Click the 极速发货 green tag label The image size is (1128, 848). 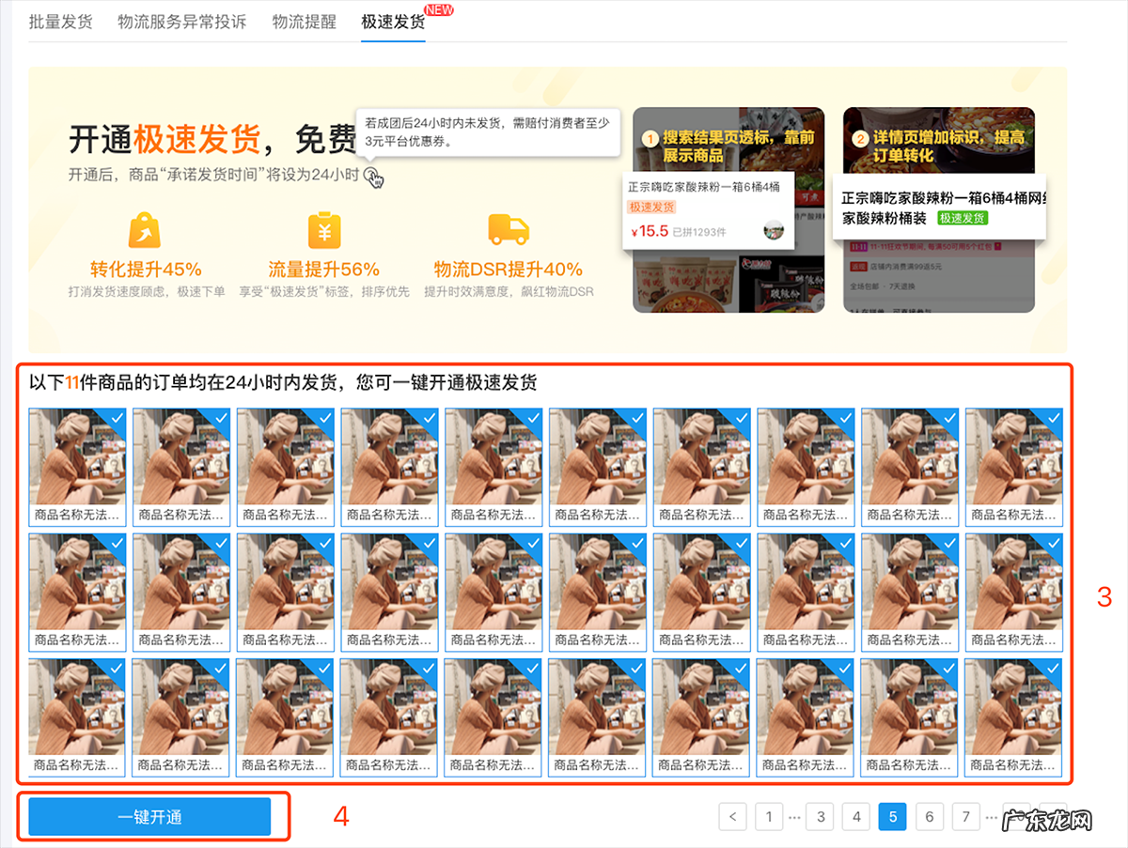[962, 218]
